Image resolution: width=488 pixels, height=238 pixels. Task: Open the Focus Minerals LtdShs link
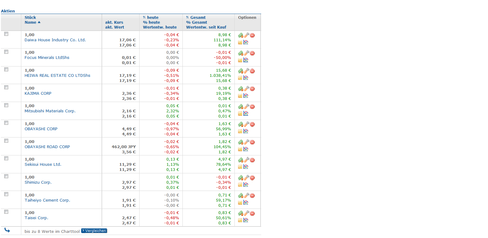(x=47, y=57)
